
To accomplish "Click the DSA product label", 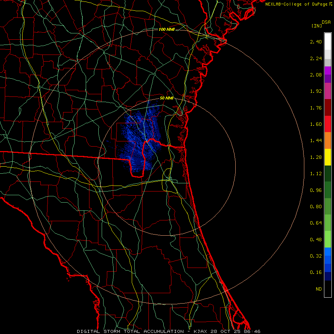I will coord(326,22).
